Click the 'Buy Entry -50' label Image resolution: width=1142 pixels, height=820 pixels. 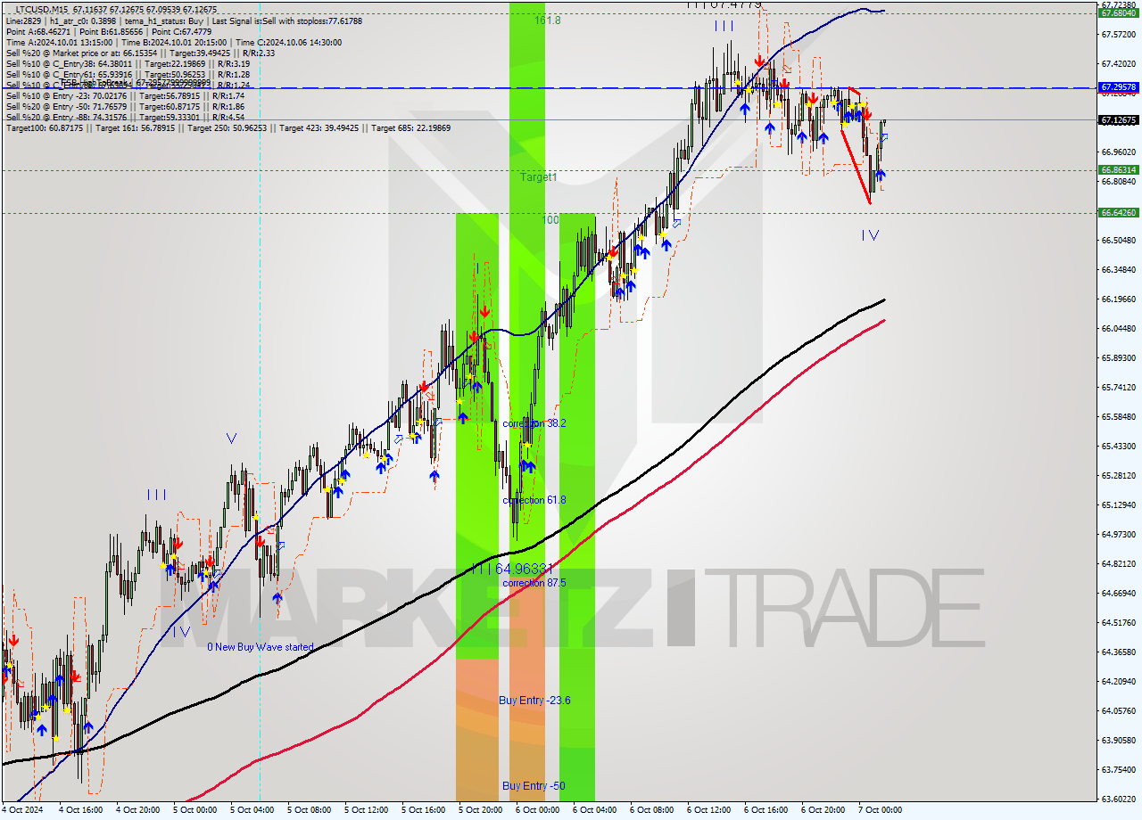pos(534,786)
